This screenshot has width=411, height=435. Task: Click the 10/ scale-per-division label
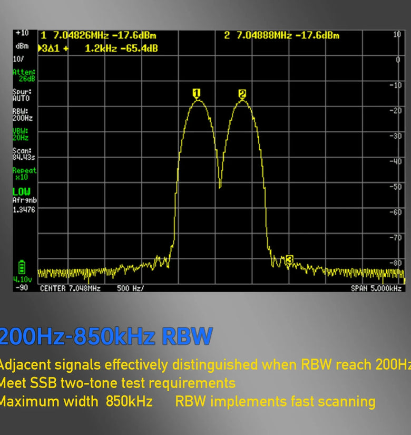(17, 59)
